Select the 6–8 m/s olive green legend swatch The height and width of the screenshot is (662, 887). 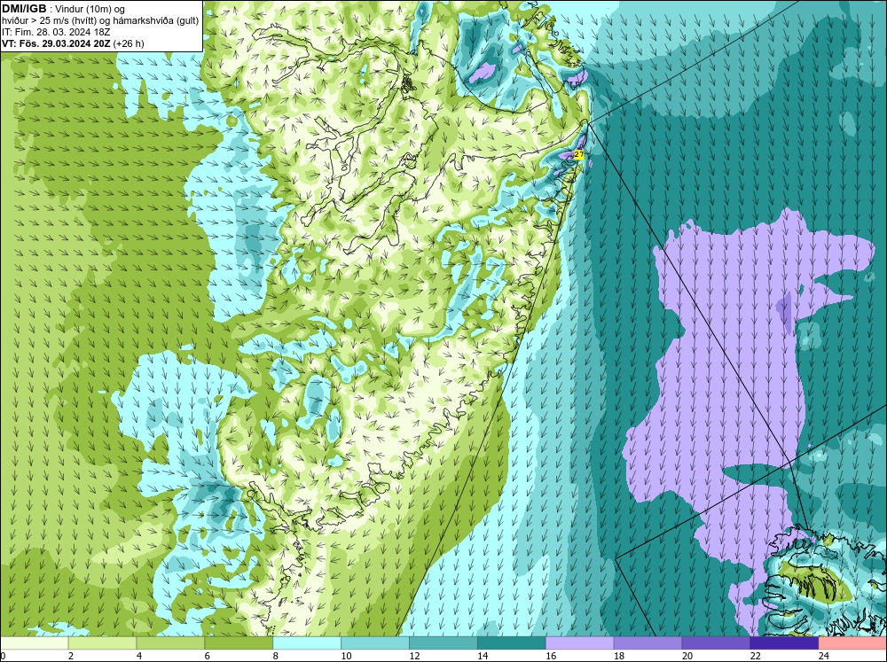[x=239, y=643]
